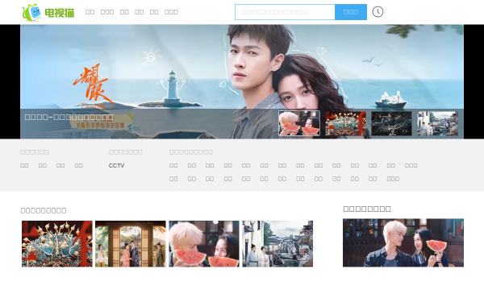
Task: Open large right-side watermelon couple poster
Action: (403, 243)
